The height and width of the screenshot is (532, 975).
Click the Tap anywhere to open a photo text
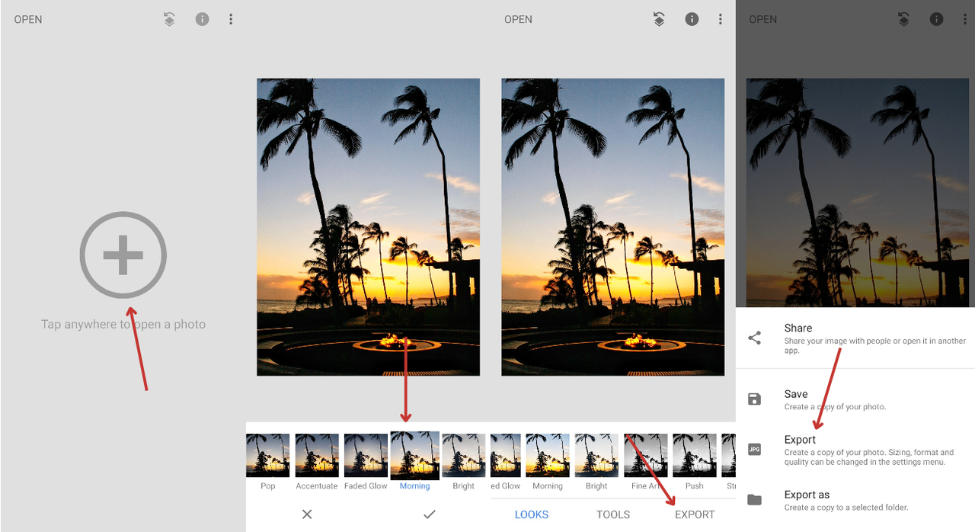click(x=123, y=324)
